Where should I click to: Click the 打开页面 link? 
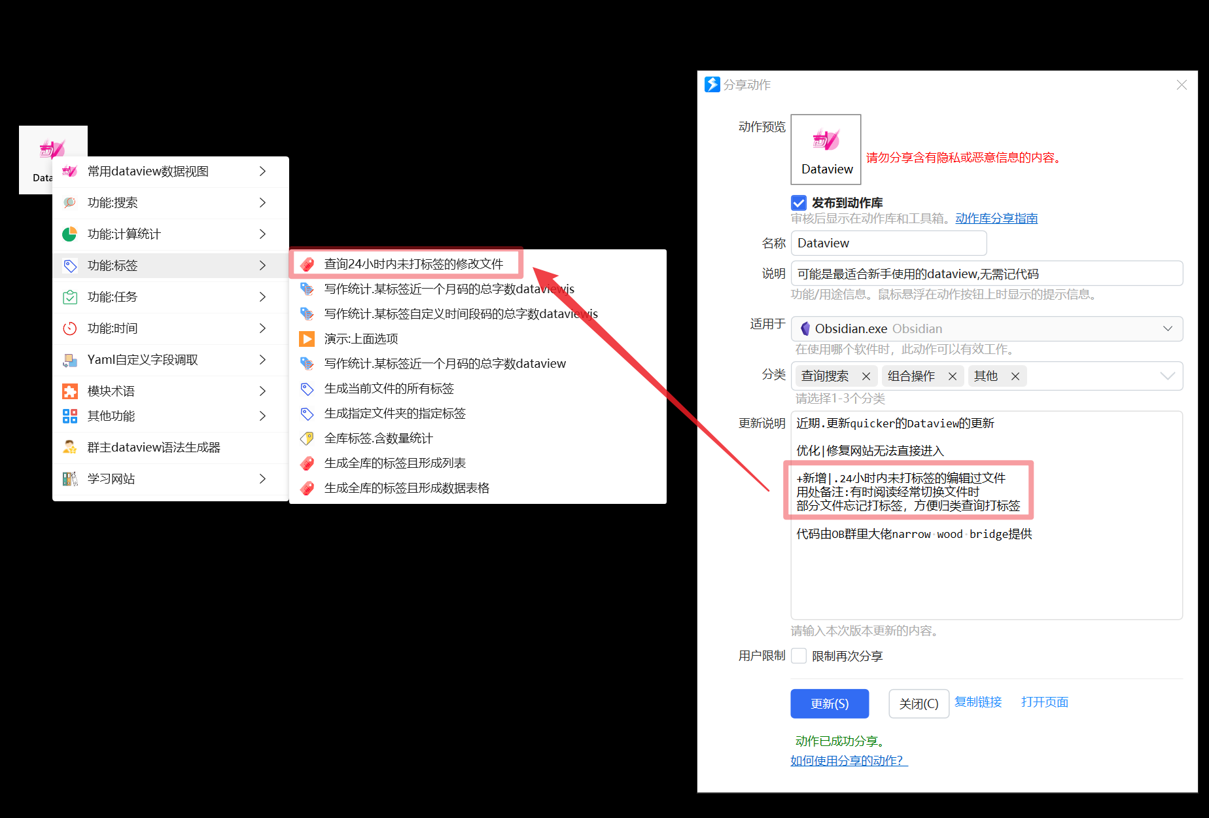(x=1045, y=702)
